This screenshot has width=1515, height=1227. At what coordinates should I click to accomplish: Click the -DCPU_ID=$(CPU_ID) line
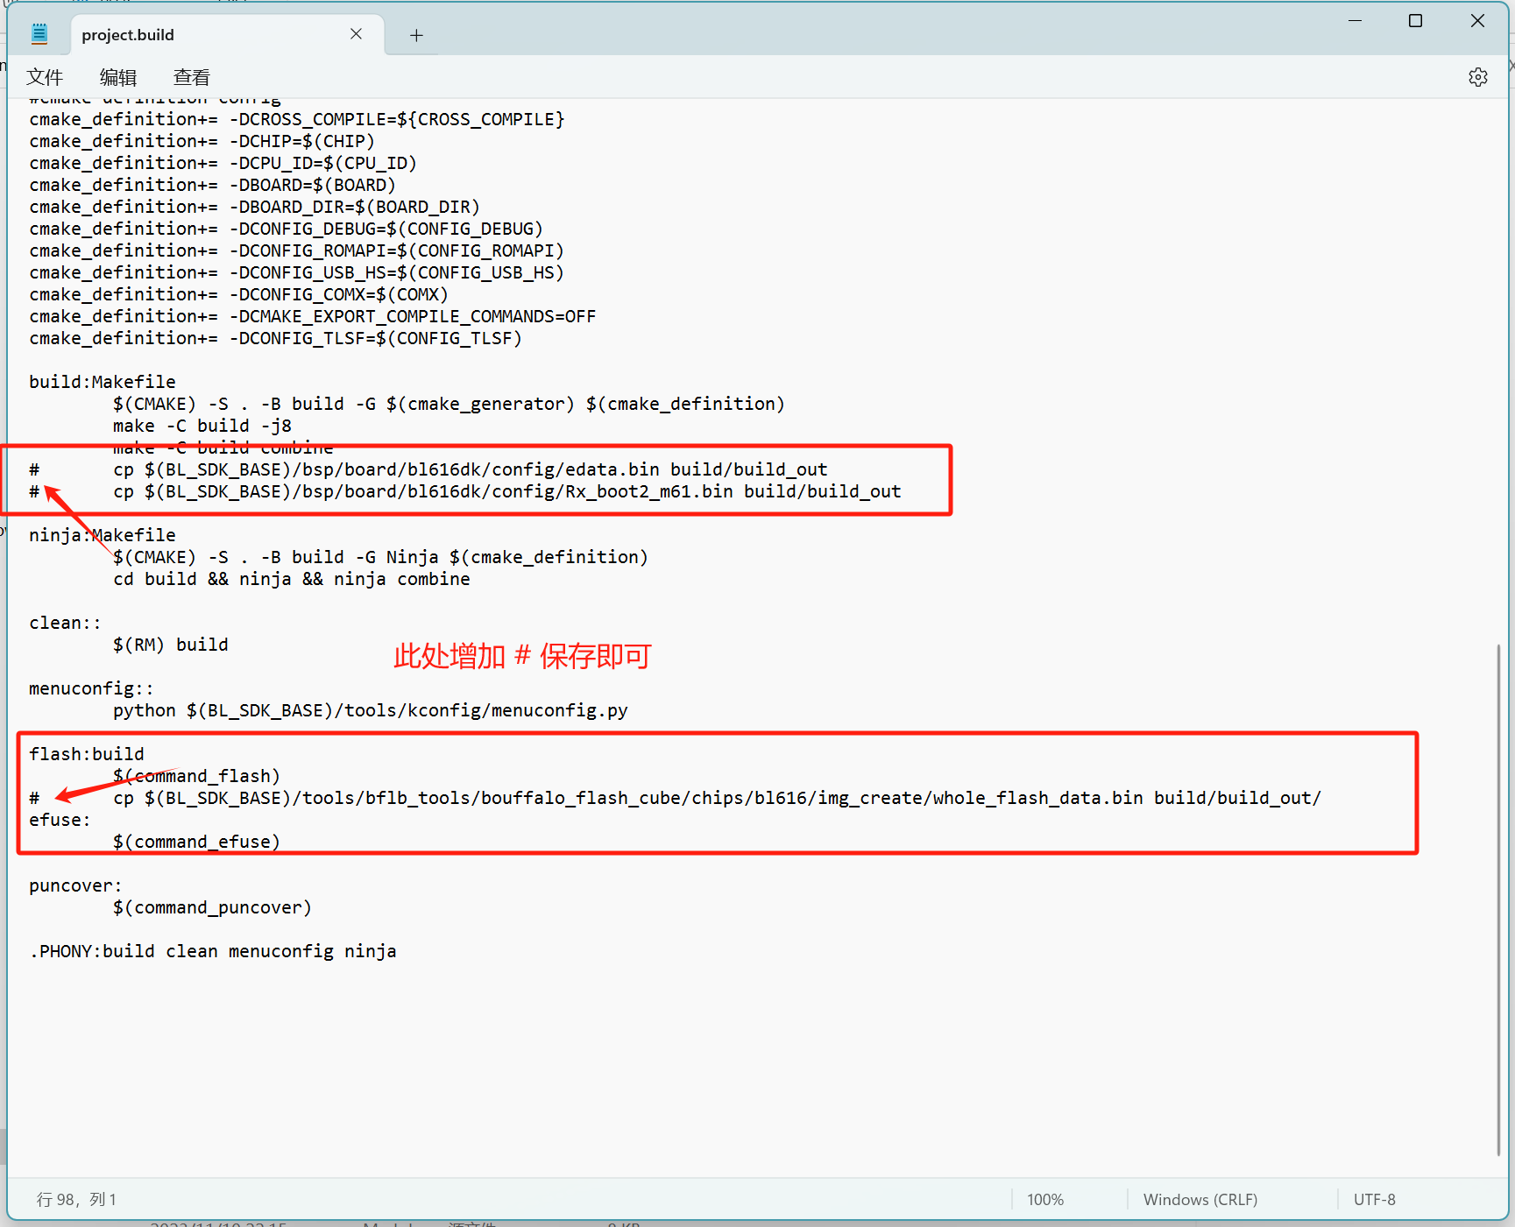[223, 163]
